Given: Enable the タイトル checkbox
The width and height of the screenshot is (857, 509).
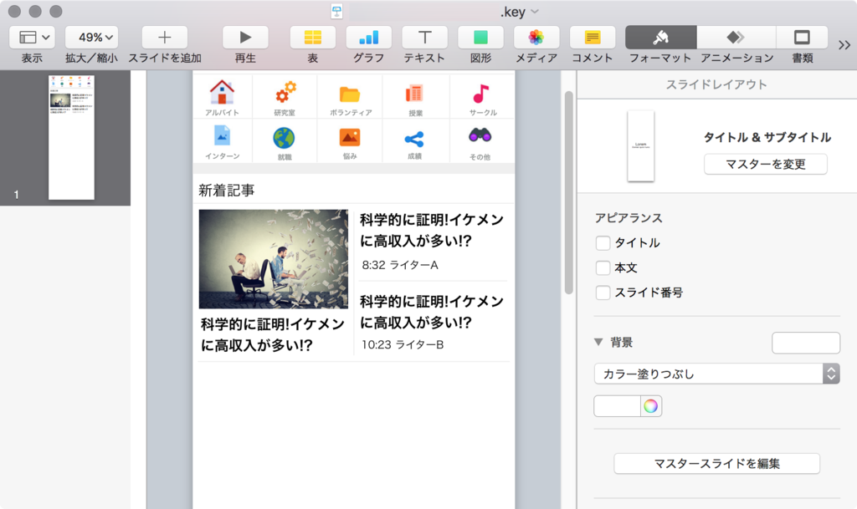Looking at the screenshot, I should [603, 242].
